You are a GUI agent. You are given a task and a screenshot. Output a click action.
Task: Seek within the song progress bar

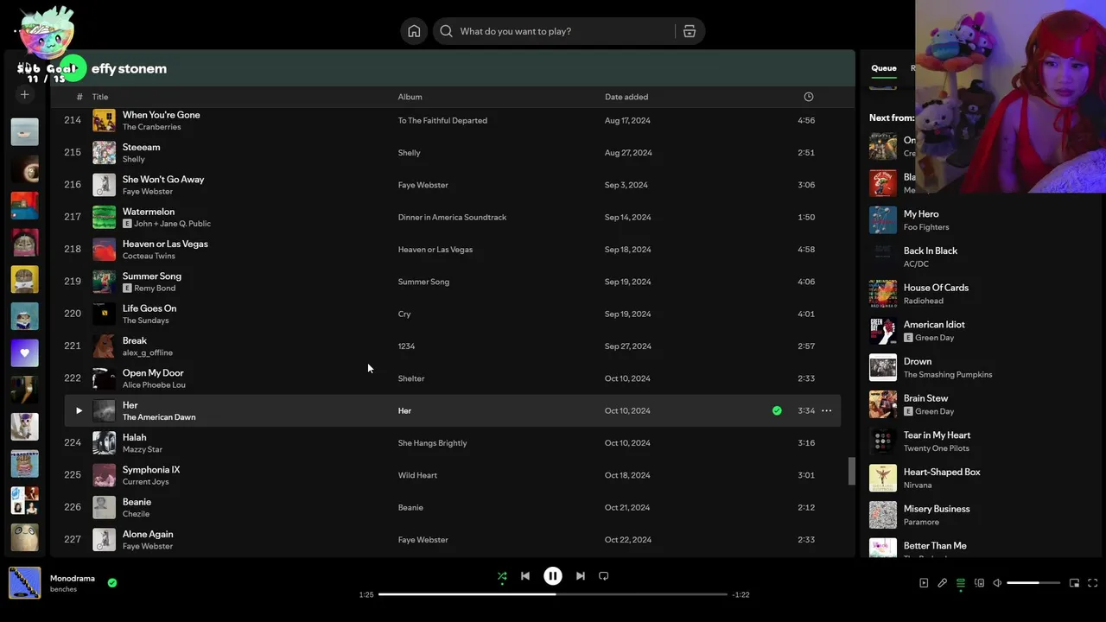553,594
